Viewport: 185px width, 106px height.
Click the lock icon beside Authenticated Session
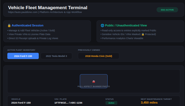(9, 26)
